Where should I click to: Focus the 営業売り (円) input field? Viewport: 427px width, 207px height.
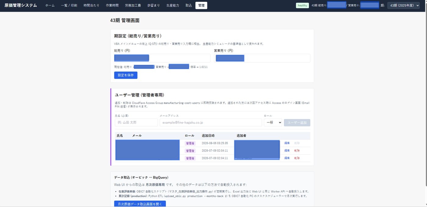click(262, 58)
